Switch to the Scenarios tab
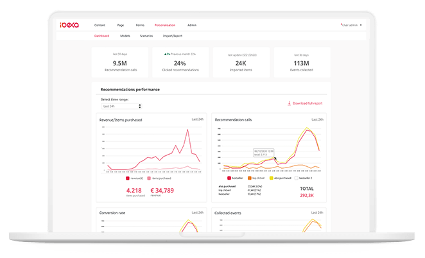The width and height of the screenshot is (425, 258). [146, 36]
